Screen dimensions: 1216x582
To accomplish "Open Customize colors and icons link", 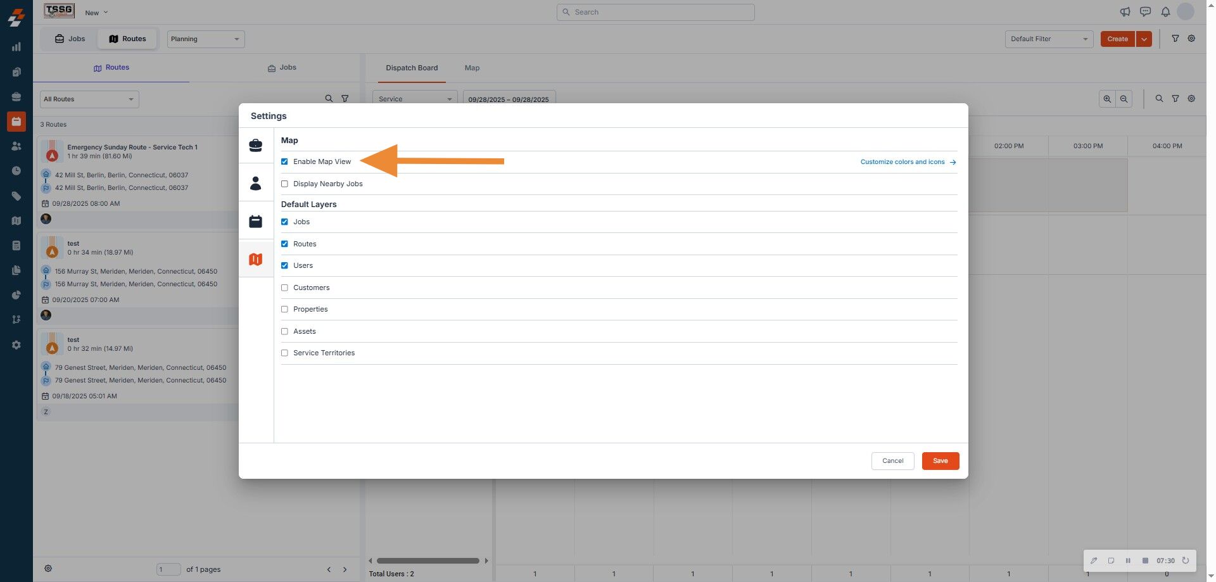I will [x=908, y=162].
